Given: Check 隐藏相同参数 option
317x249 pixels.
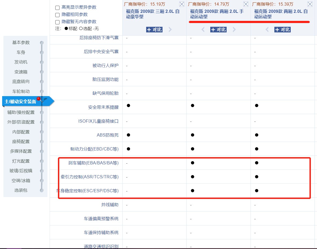Looking at the screenshot, I should click(57, 15).
